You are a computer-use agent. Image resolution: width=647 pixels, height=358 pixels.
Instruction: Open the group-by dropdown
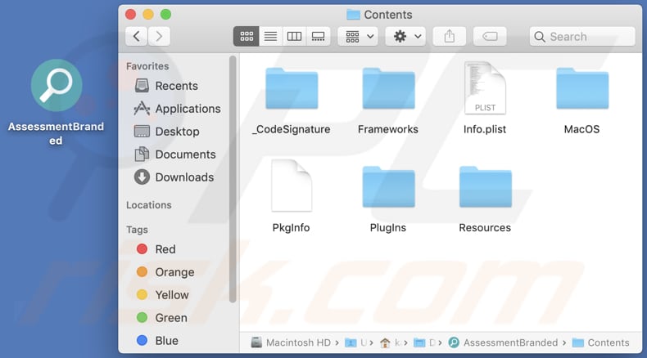358,36
